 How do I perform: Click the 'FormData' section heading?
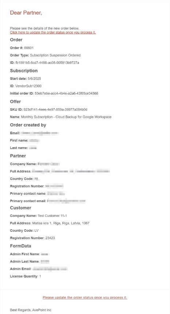click(x=20, y=246)
